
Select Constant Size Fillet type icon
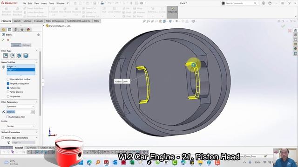click(x=6, y=56)
